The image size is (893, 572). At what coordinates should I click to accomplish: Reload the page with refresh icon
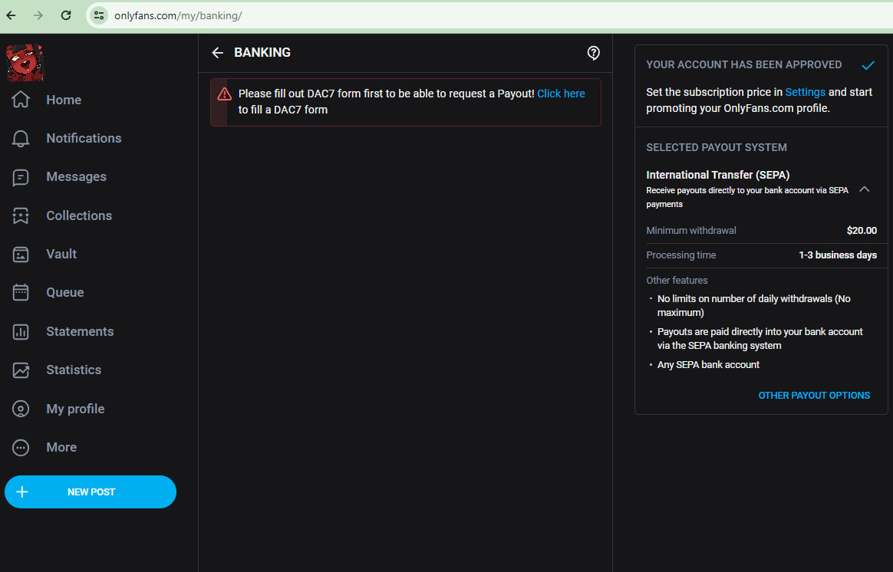[x=66, y=15]
